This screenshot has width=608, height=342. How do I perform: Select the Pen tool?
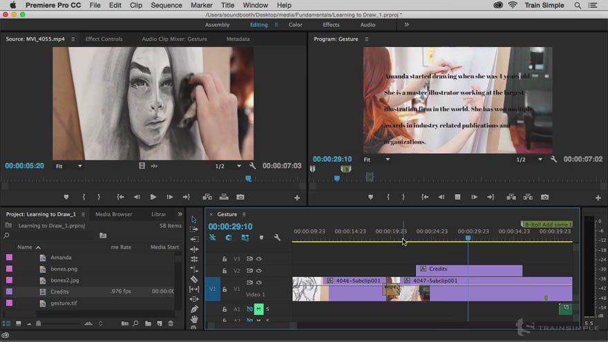click(x=194, y=309)
